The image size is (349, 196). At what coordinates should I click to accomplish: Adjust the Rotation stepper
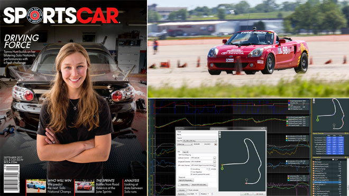pos(212,194)
